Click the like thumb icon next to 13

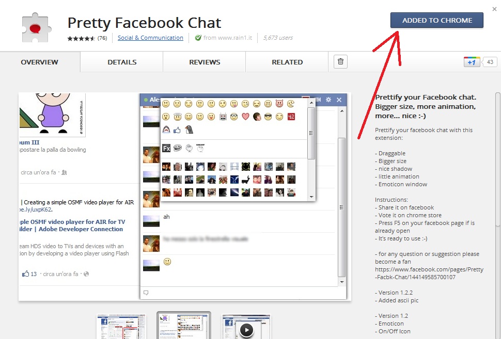pos(25,273)
